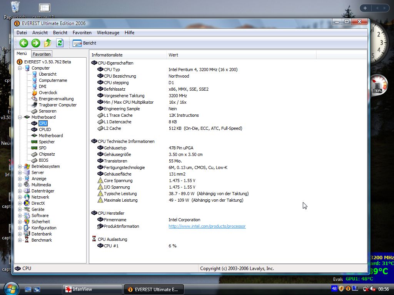The width and height of the screenshot is (394, 295).
Task: Expand the Sicherheit tree node
Action: coord(20,222)
